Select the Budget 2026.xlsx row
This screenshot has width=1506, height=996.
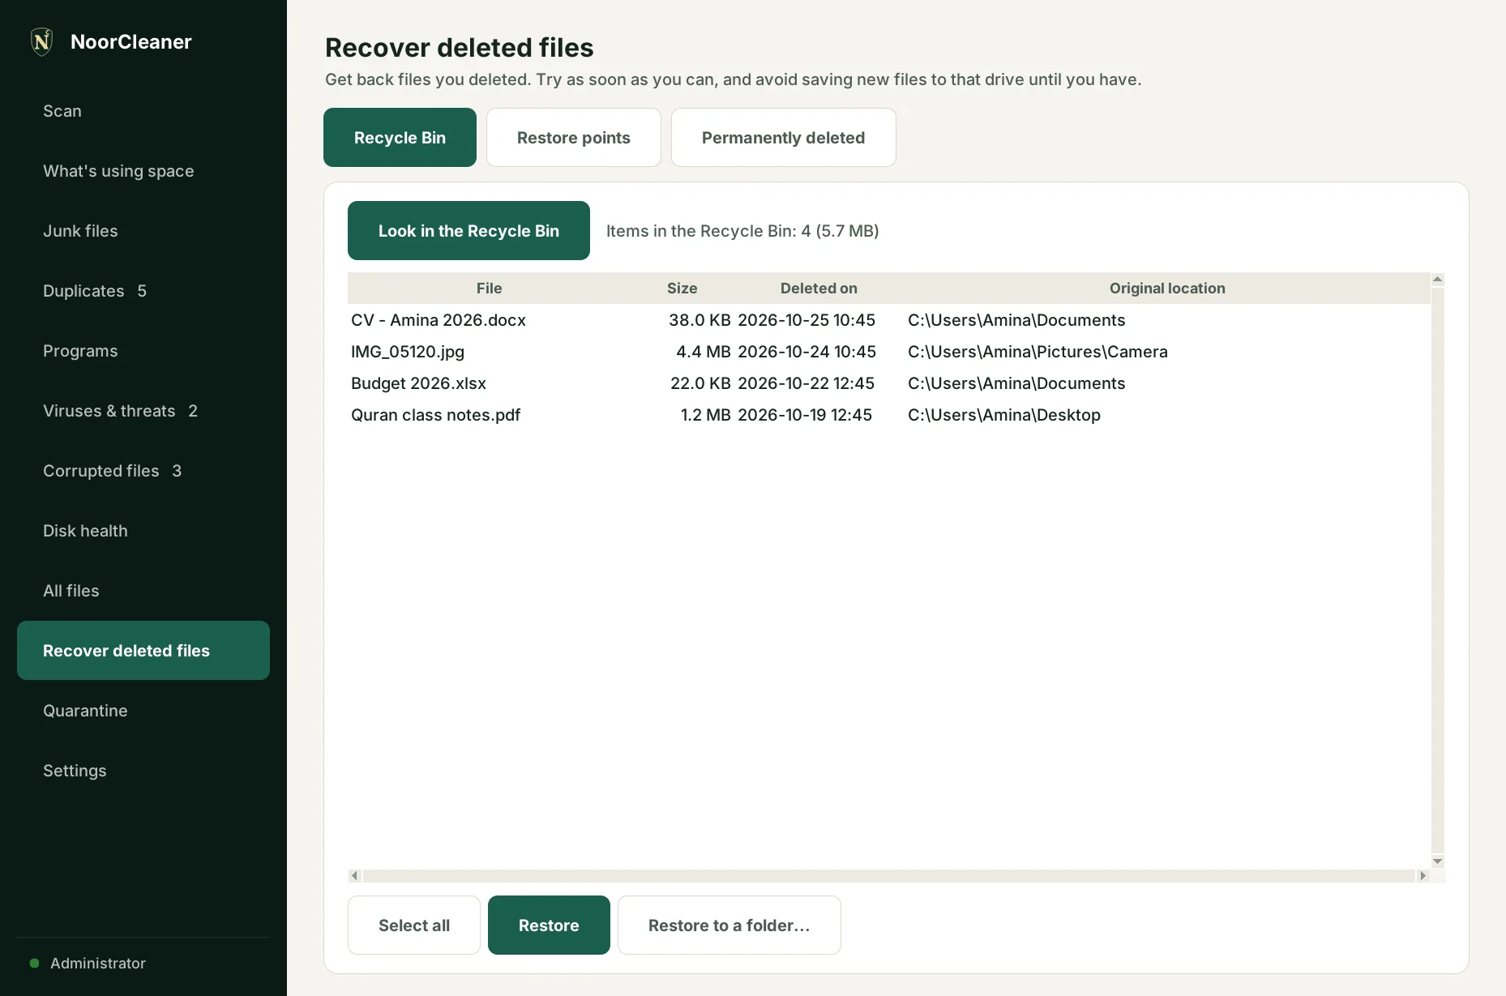click(889, 383)
